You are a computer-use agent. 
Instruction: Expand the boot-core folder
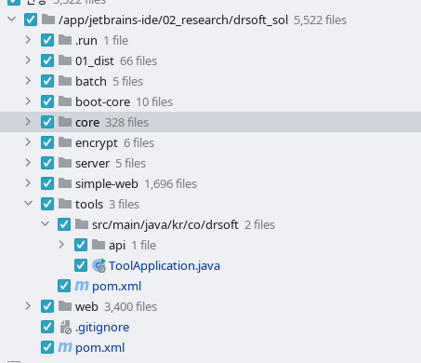point(28,101)
